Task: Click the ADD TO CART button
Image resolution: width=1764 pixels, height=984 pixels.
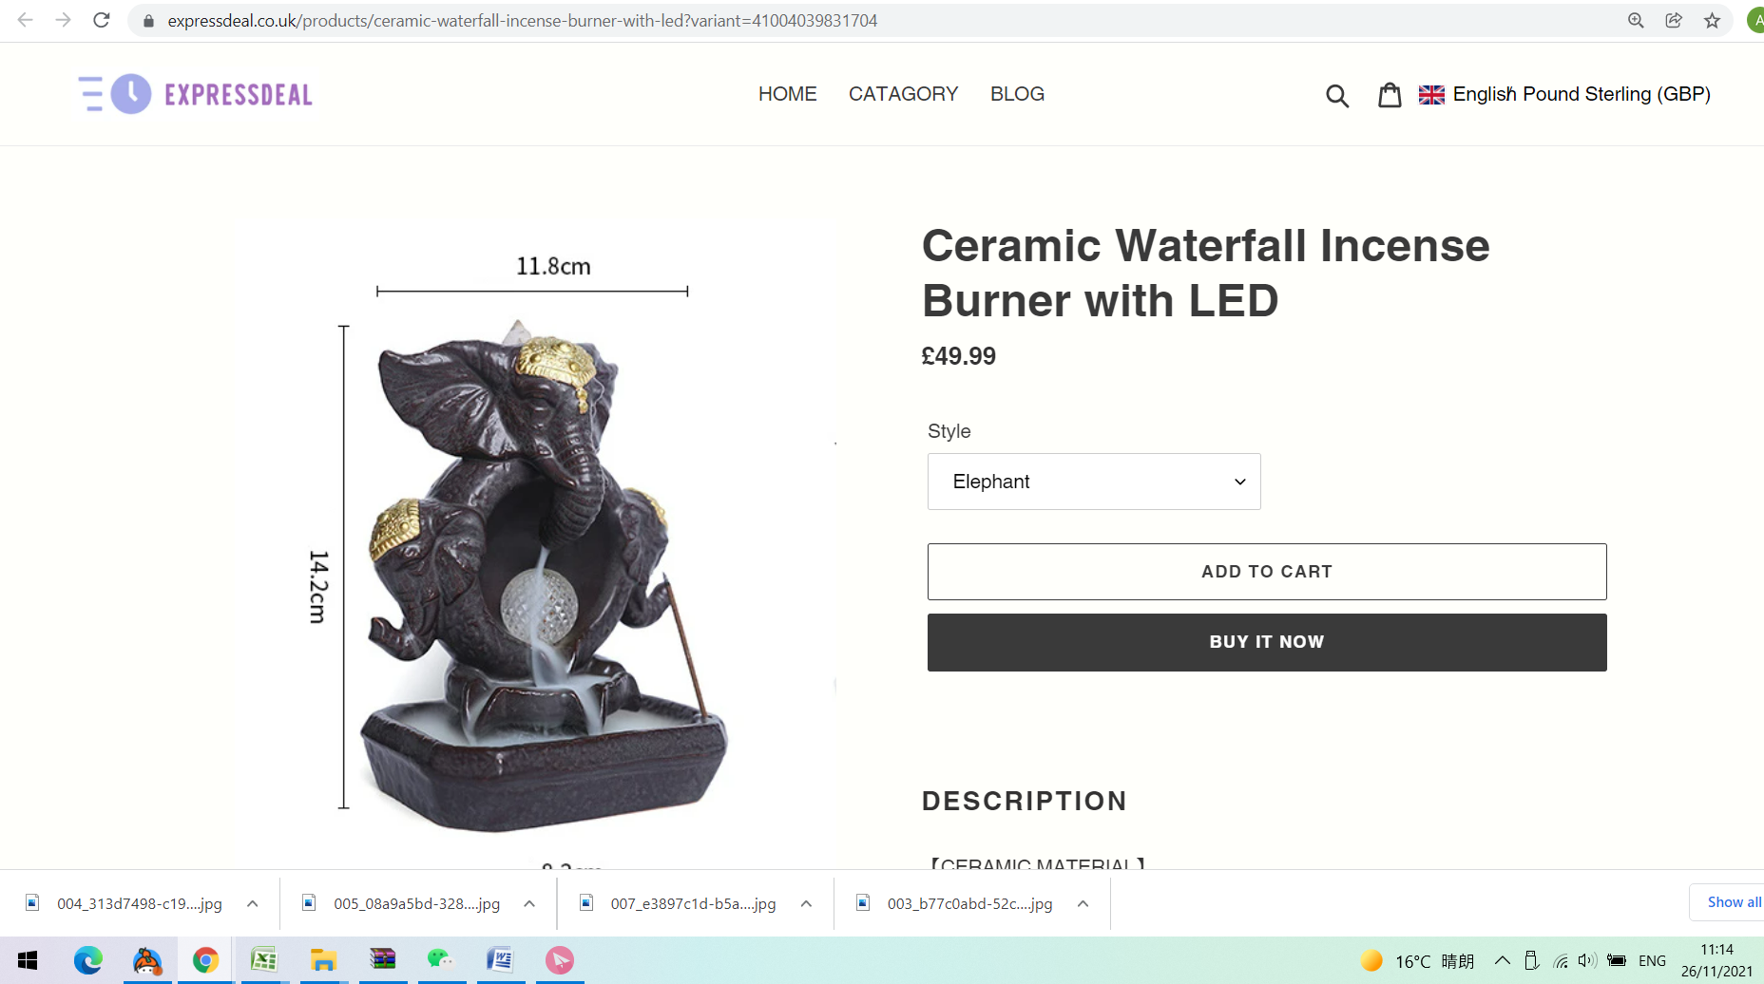Action: 1267,572
